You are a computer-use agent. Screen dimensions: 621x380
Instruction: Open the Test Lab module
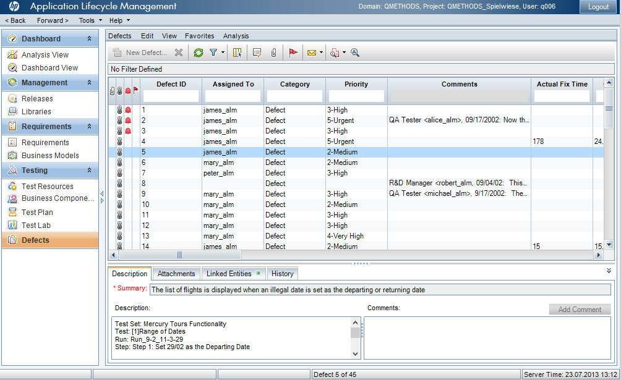[x=35, y=225]
